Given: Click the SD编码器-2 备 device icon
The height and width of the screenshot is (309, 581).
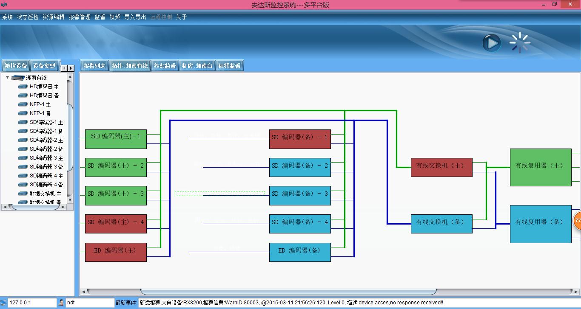Looking at the screenshot, I should point(23,149).
